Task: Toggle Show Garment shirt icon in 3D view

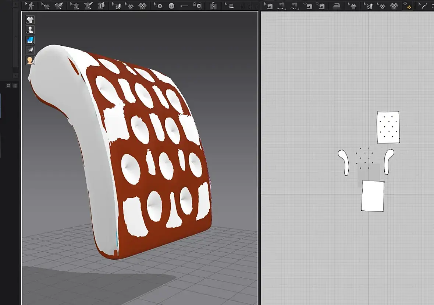Action: tap(30, 20)
